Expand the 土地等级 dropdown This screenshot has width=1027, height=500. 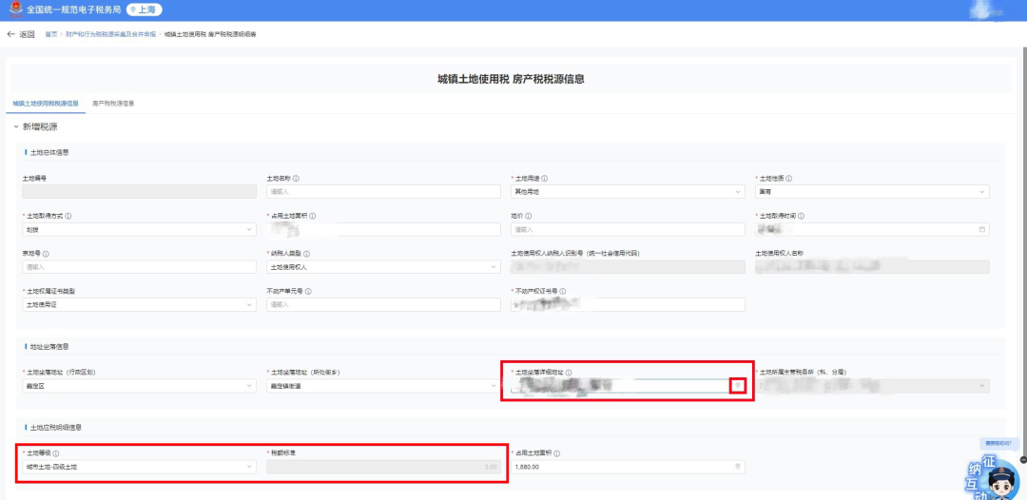139,467
